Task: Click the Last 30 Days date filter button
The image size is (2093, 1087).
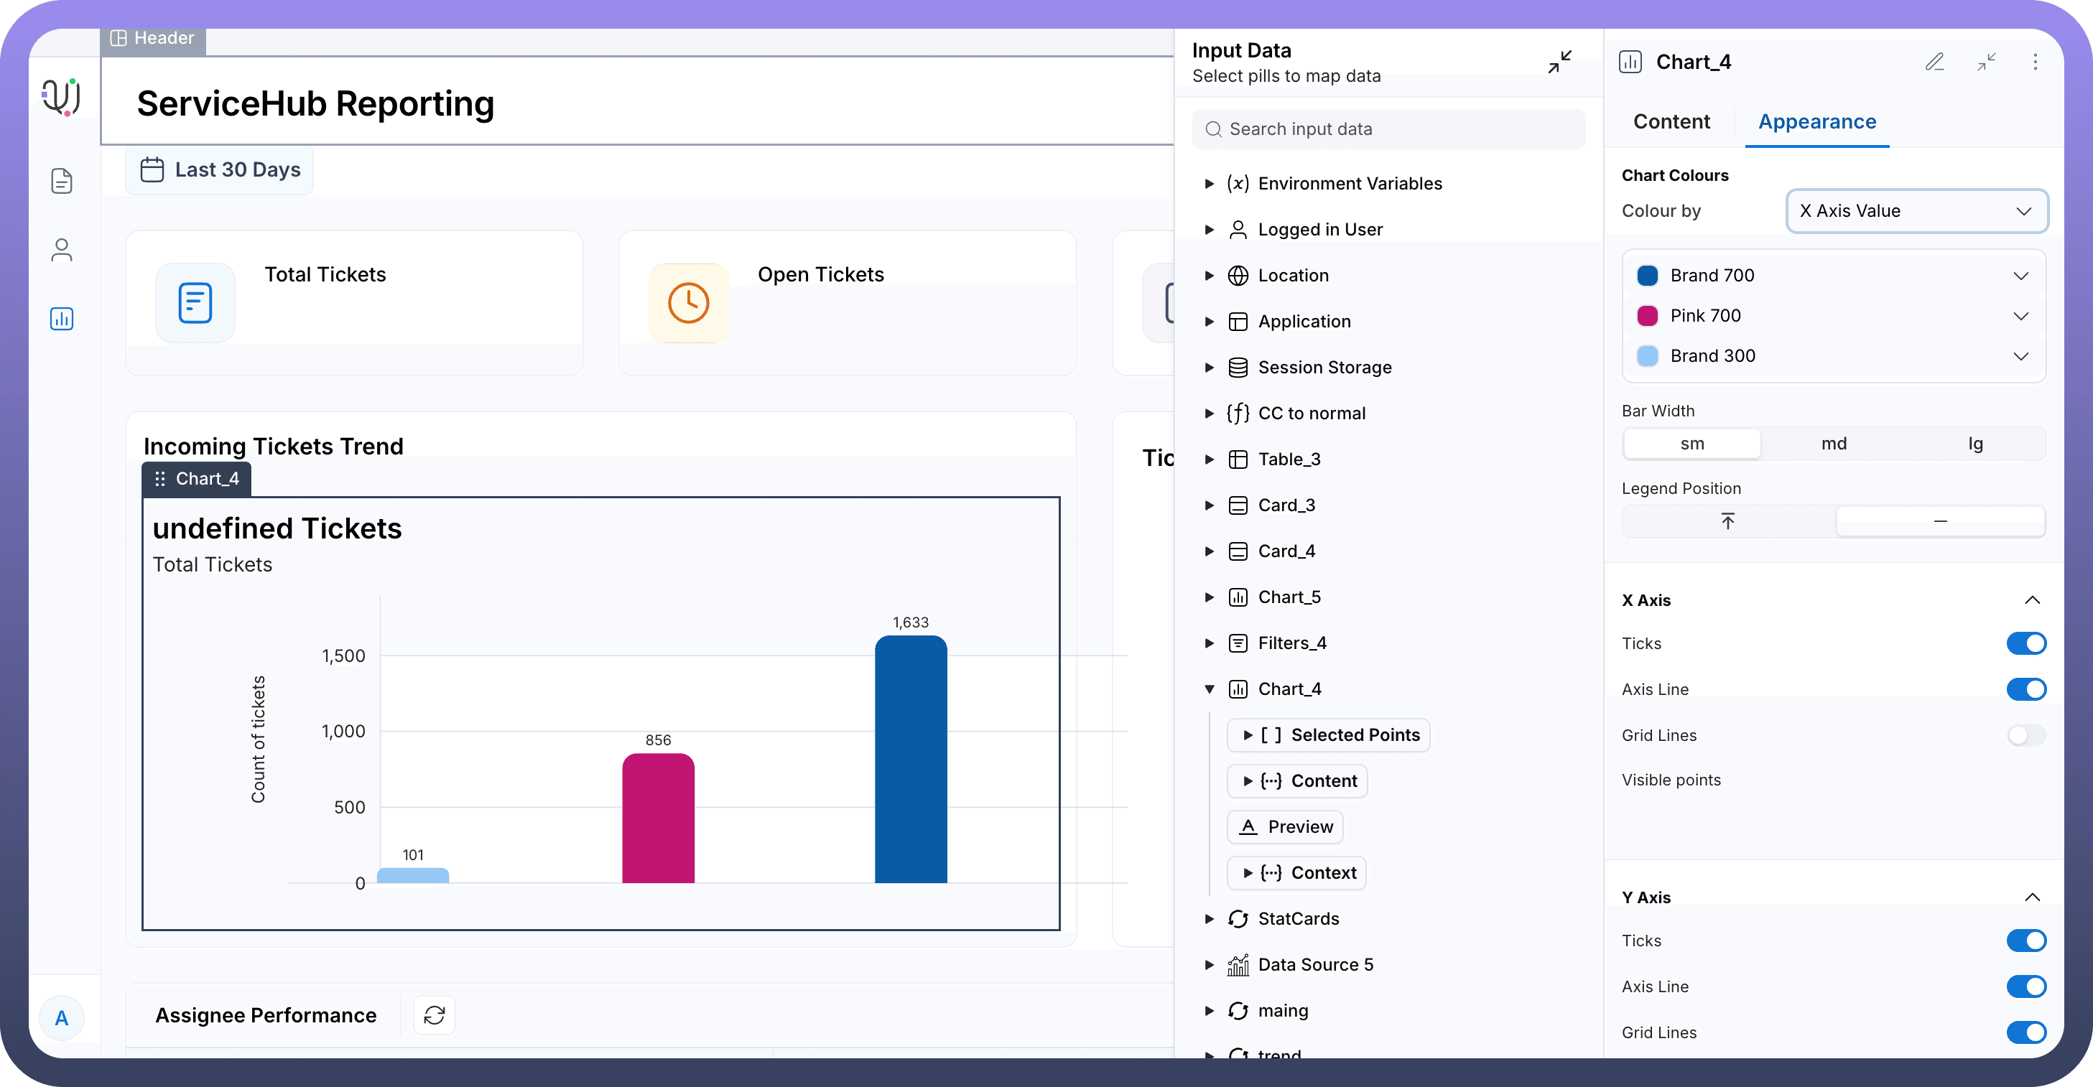Action: click(x=221, y=169)
